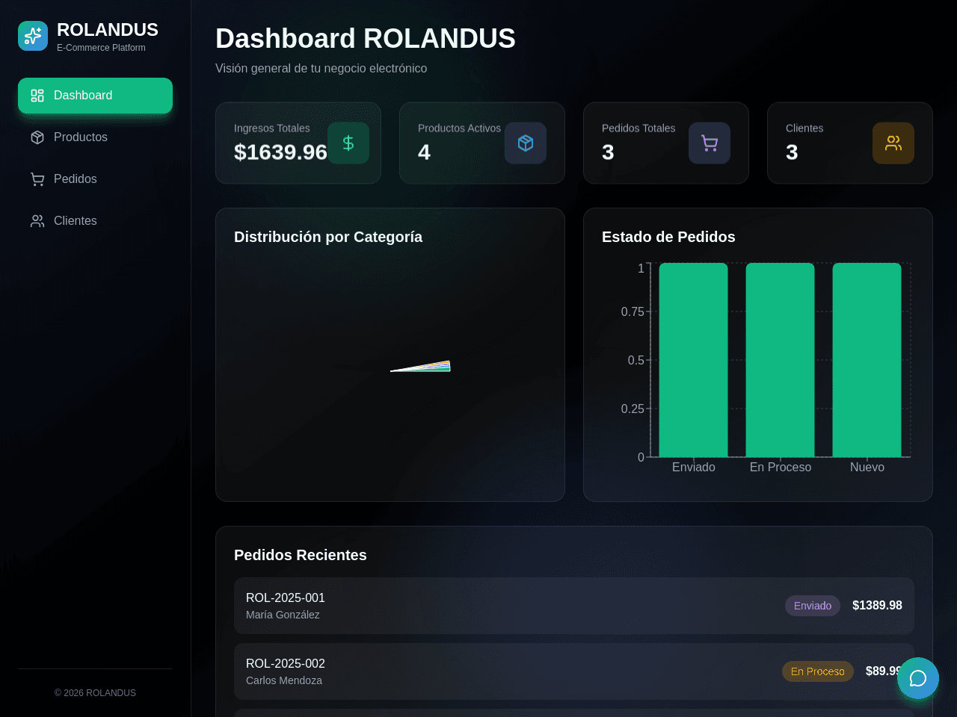Click the E-Commerce Platform subtitle

pyautogui.click(x=101, y=48)
